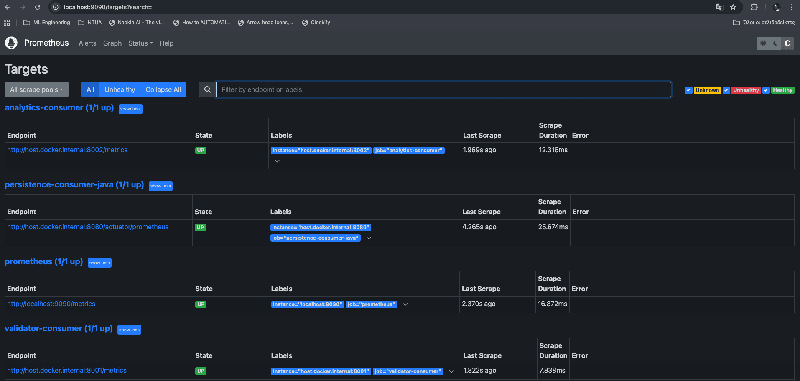
Task: Open browser extensions puzzle icon
Action: click(754, 7)
